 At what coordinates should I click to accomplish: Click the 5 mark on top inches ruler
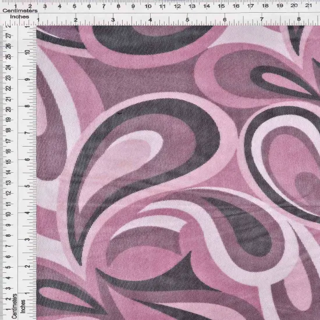(187, 20)
